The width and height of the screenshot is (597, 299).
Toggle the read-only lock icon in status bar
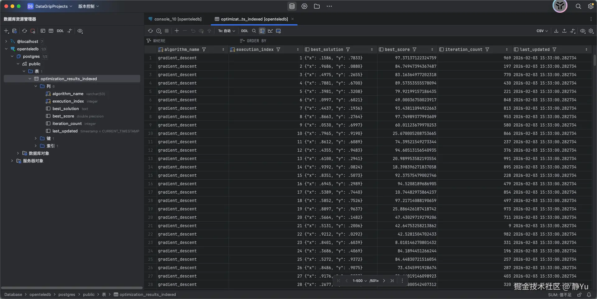(579, 295)
